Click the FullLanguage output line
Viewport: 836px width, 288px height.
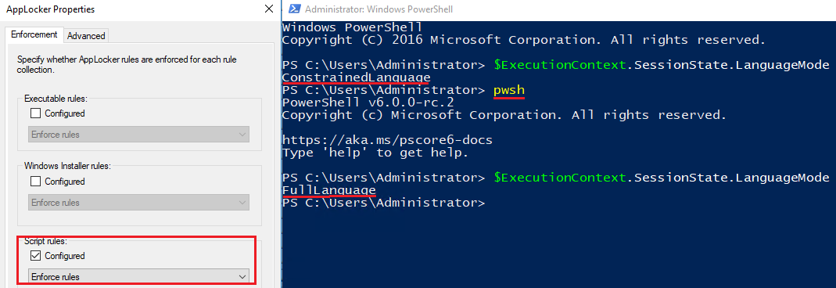(329, 190)
